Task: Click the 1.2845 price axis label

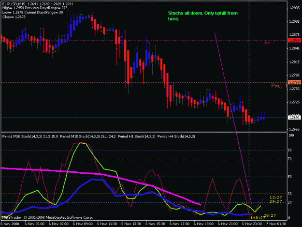Action: 294,48
